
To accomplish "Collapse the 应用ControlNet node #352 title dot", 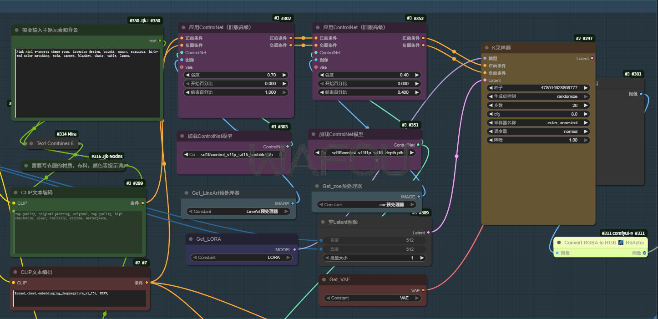I will click(318, 27).
